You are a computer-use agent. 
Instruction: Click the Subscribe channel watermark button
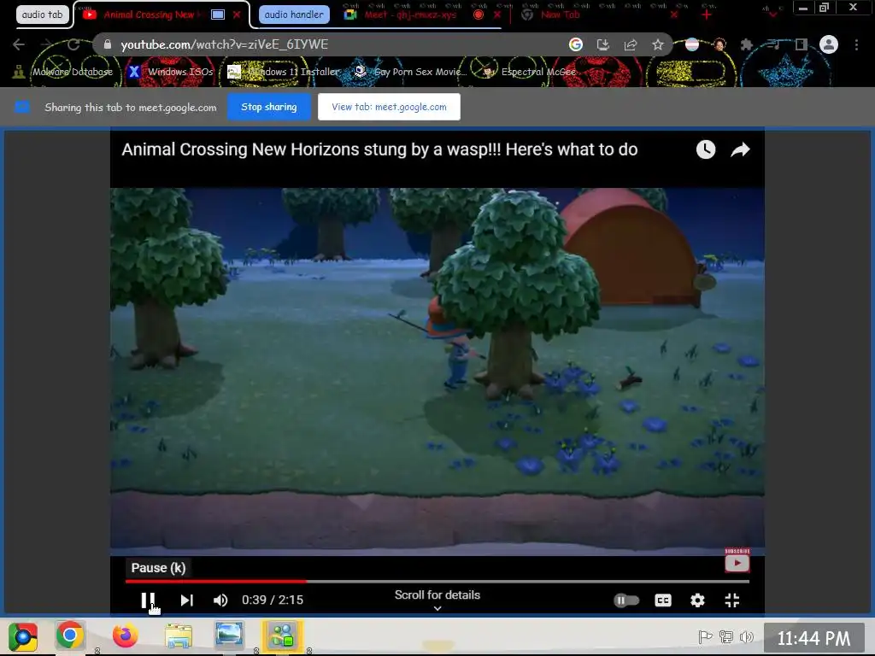(737, 560)
